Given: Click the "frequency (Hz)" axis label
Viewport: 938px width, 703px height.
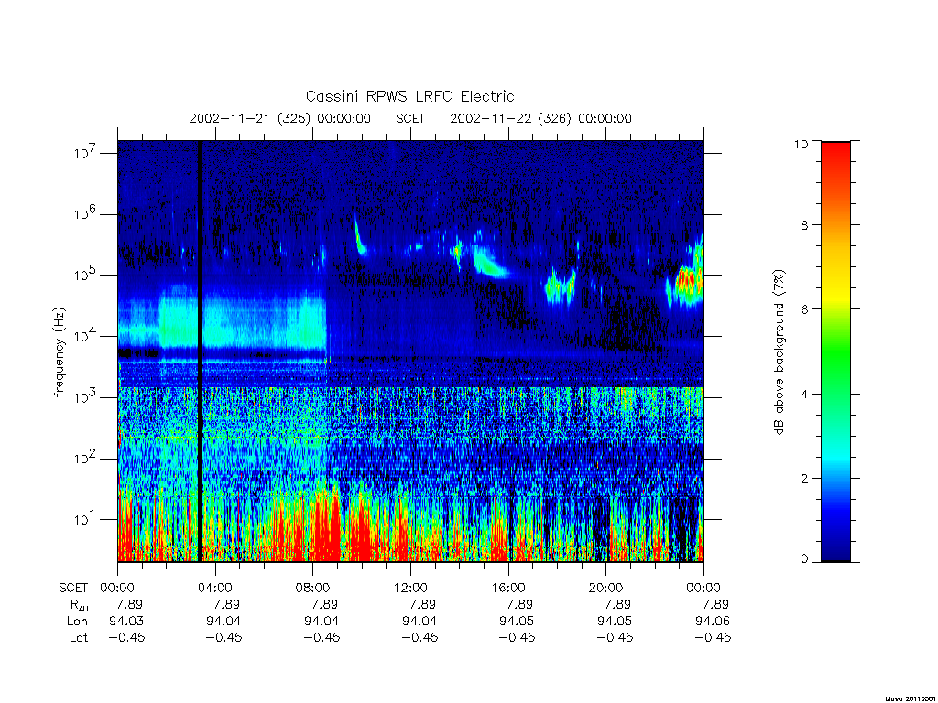Looking at the screenshot, I should click(x=59, y=352).
